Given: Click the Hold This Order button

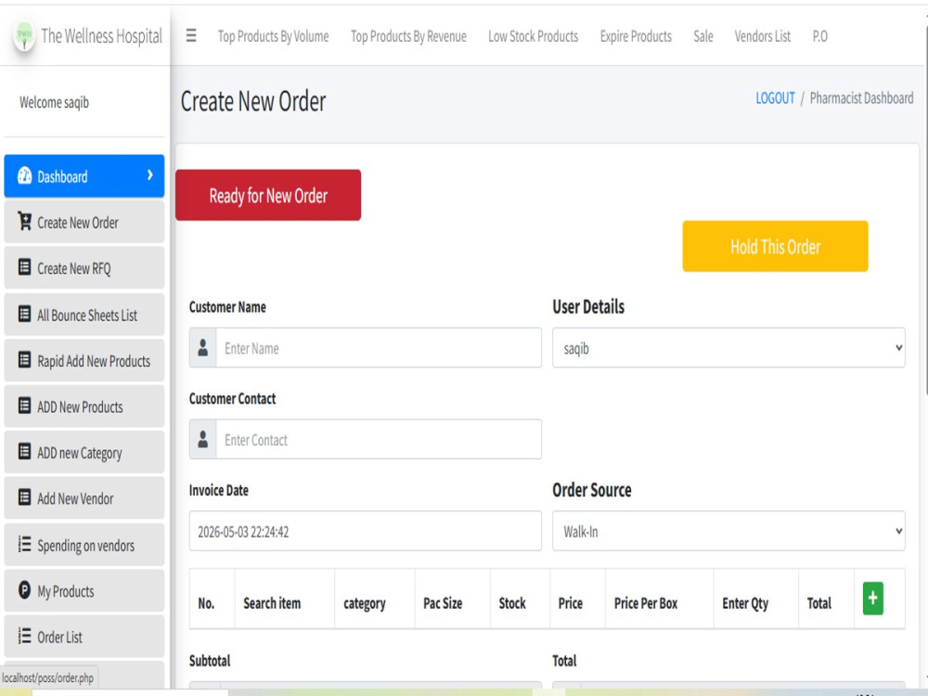Looking at the screenshot, I should [x=775, y=246].
